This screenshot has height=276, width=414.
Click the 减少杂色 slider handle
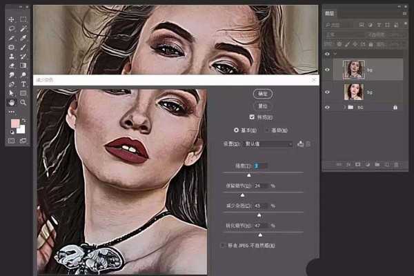click(x=259, y=215)
